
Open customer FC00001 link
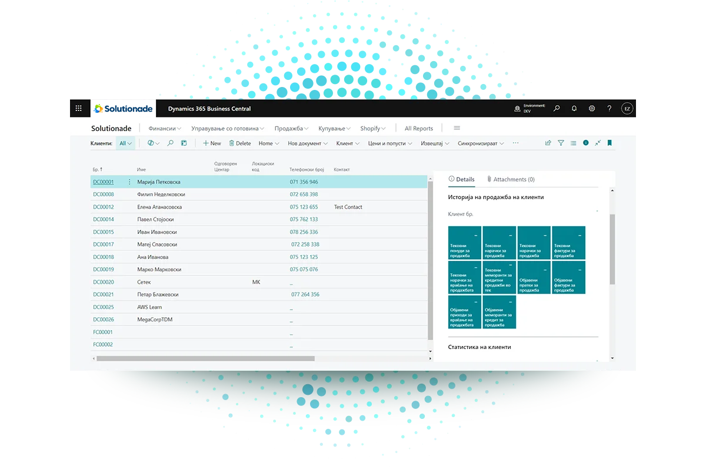(103, 332)
